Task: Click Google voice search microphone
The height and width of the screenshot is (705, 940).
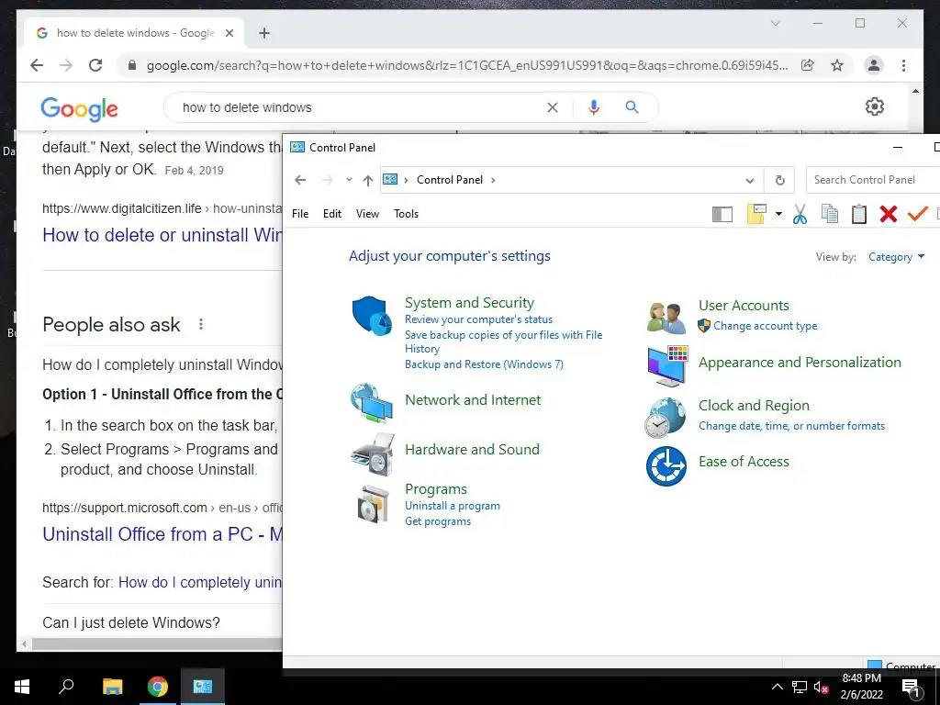Action: 594,107
